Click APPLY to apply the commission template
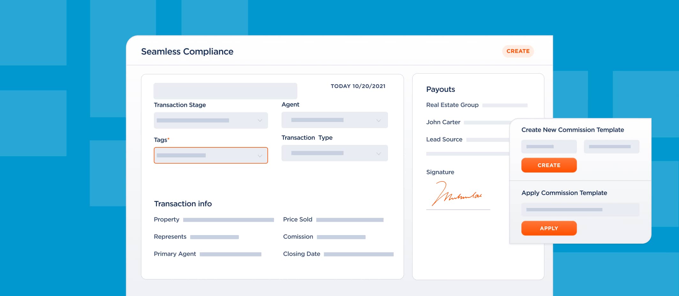Screen dimensions: 679x296 click(549, 228)
